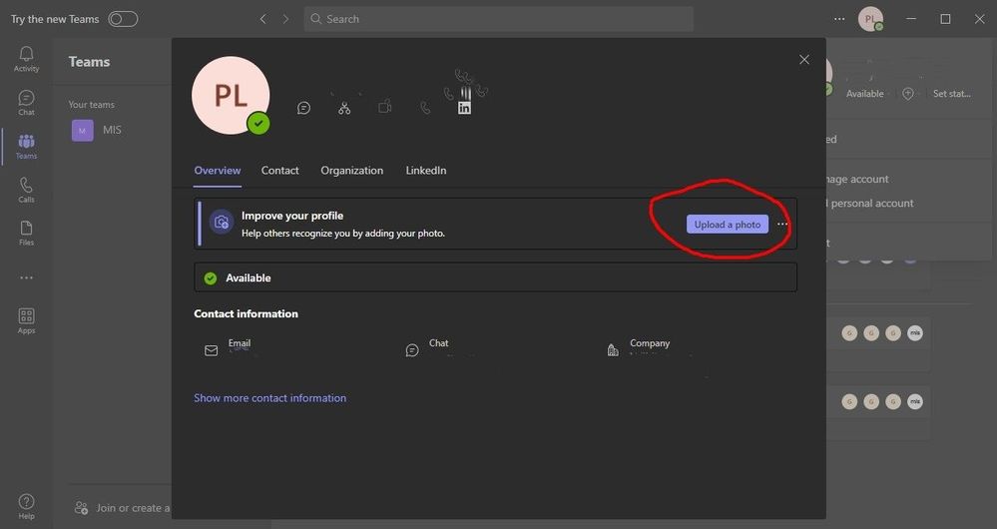Click the PL profile avatar in title bar
This screenshot has height=529, width=997.
[x=870, y=19]
